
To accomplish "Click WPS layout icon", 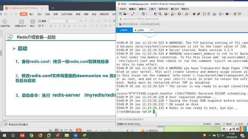I will pyautogui.click(x=33, y=22).
